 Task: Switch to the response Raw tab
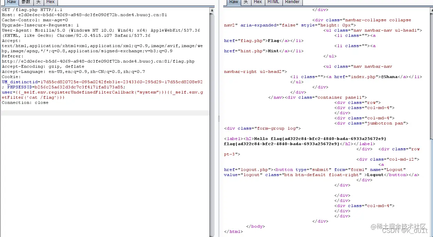click(234, 2)
